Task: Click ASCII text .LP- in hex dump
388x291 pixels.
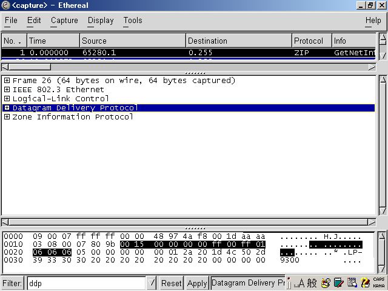Action: coord(353,252)
